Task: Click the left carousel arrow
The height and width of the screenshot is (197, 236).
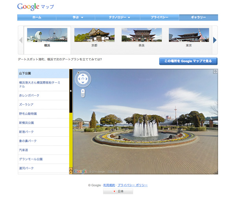Action: (x=21, y=40)
